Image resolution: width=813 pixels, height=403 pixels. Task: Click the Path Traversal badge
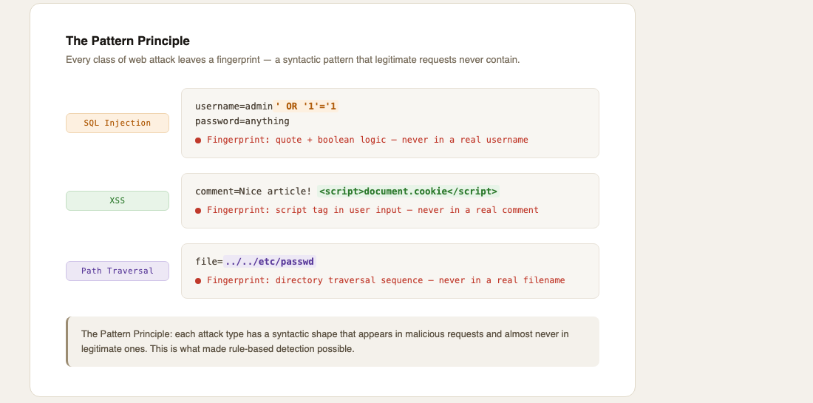(118, 271)
